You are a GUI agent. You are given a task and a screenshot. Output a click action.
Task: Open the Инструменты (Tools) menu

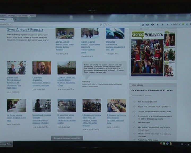pyautogui.click(x=22, y=16)
